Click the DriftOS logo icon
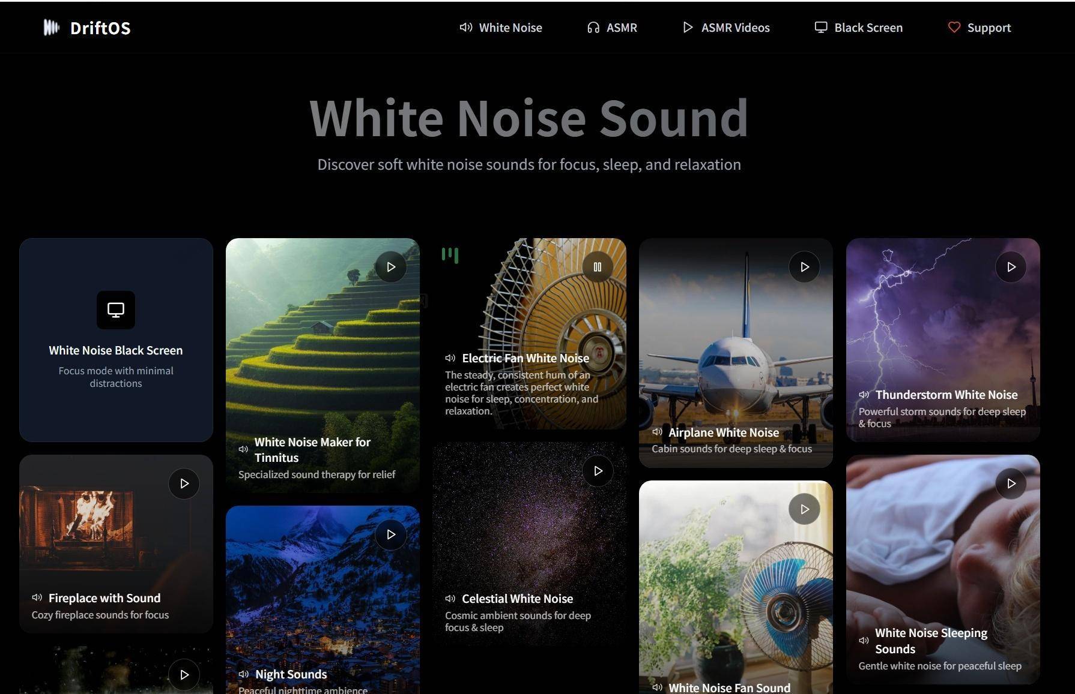This screenshot has height=694, width=1075. (52, 28)
